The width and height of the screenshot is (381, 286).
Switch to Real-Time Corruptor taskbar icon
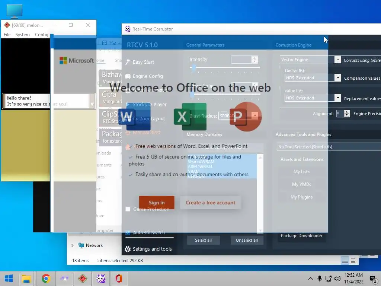[x=100, y=279]
